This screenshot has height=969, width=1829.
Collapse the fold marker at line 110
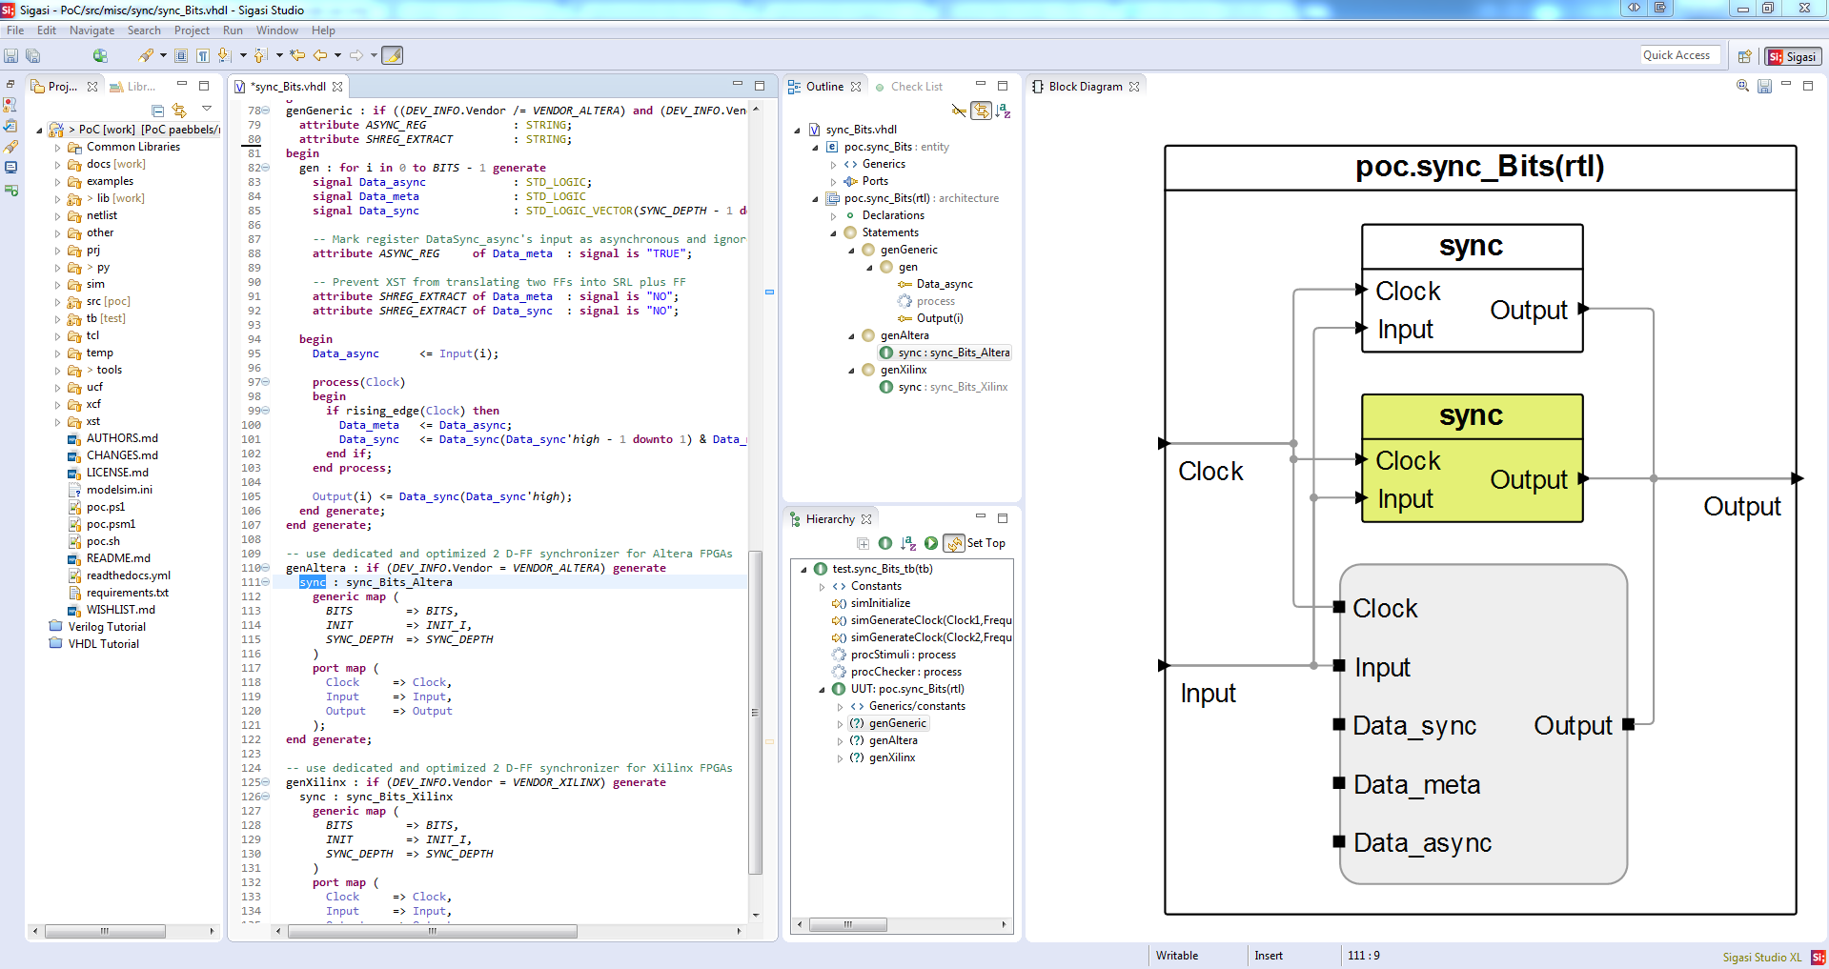[266, 568]
